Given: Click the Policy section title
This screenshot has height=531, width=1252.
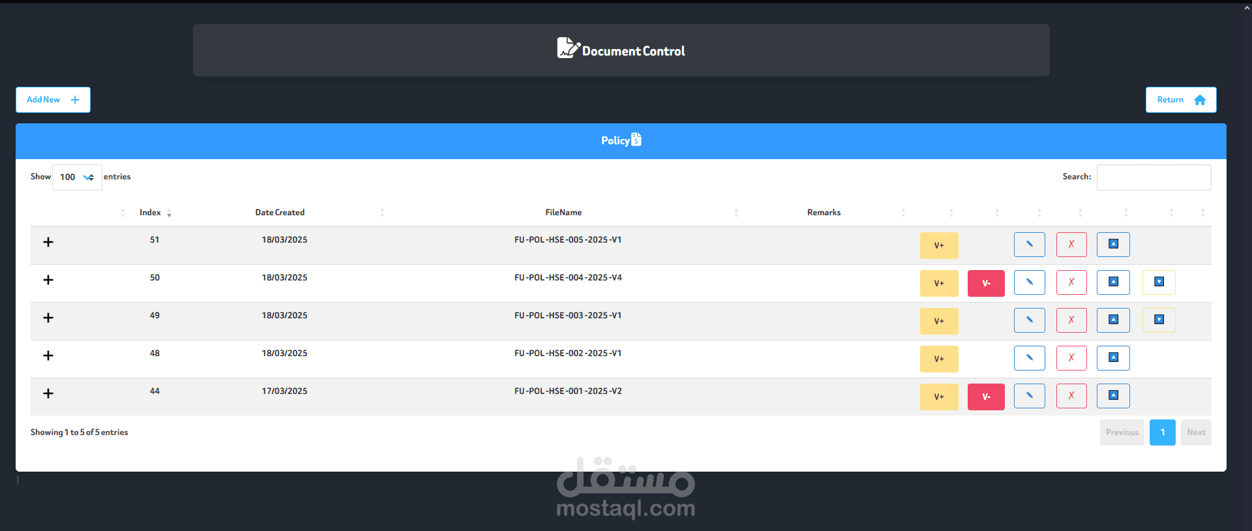Looking at the screenshot, I should point(615,140).
